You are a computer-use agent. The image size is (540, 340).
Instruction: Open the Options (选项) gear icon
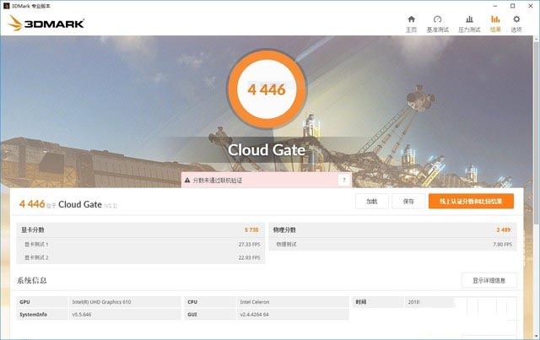pos(516,19)
